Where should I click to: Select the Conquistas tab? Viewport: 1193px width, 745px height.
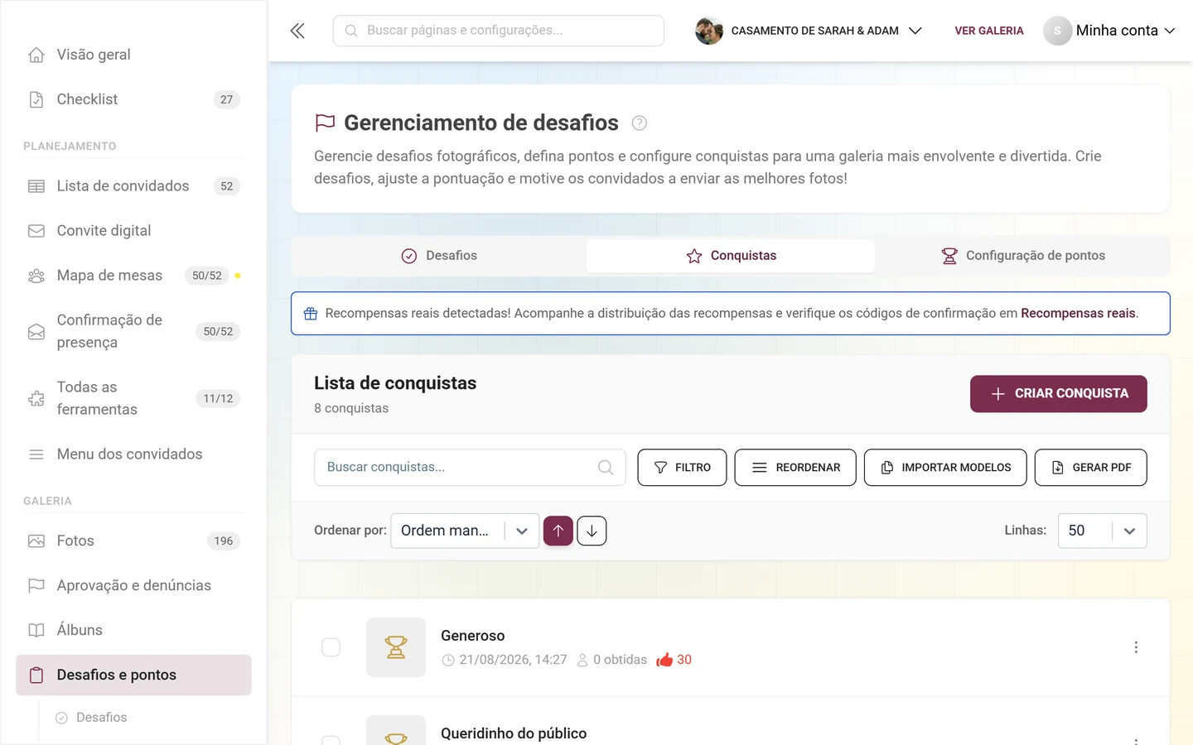pos(731,256)
